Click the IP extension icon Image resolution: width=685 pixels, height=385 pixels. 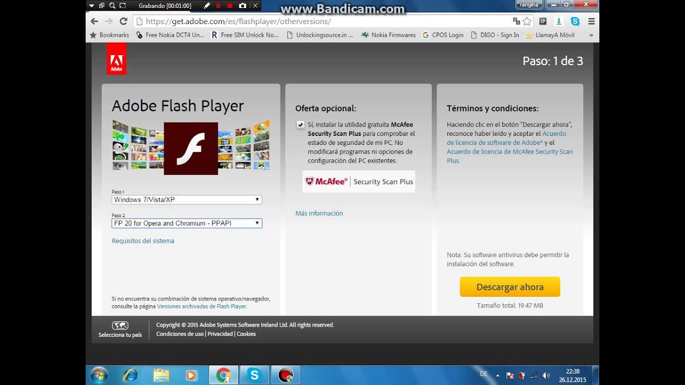pyautogui.click(x=543, y=21)
